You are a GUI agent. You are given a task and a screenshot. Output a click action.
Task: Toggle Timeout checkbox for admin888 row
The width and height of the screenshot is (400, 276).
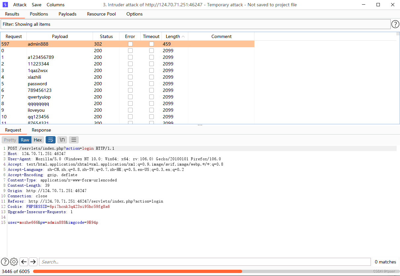click(152, 44)
